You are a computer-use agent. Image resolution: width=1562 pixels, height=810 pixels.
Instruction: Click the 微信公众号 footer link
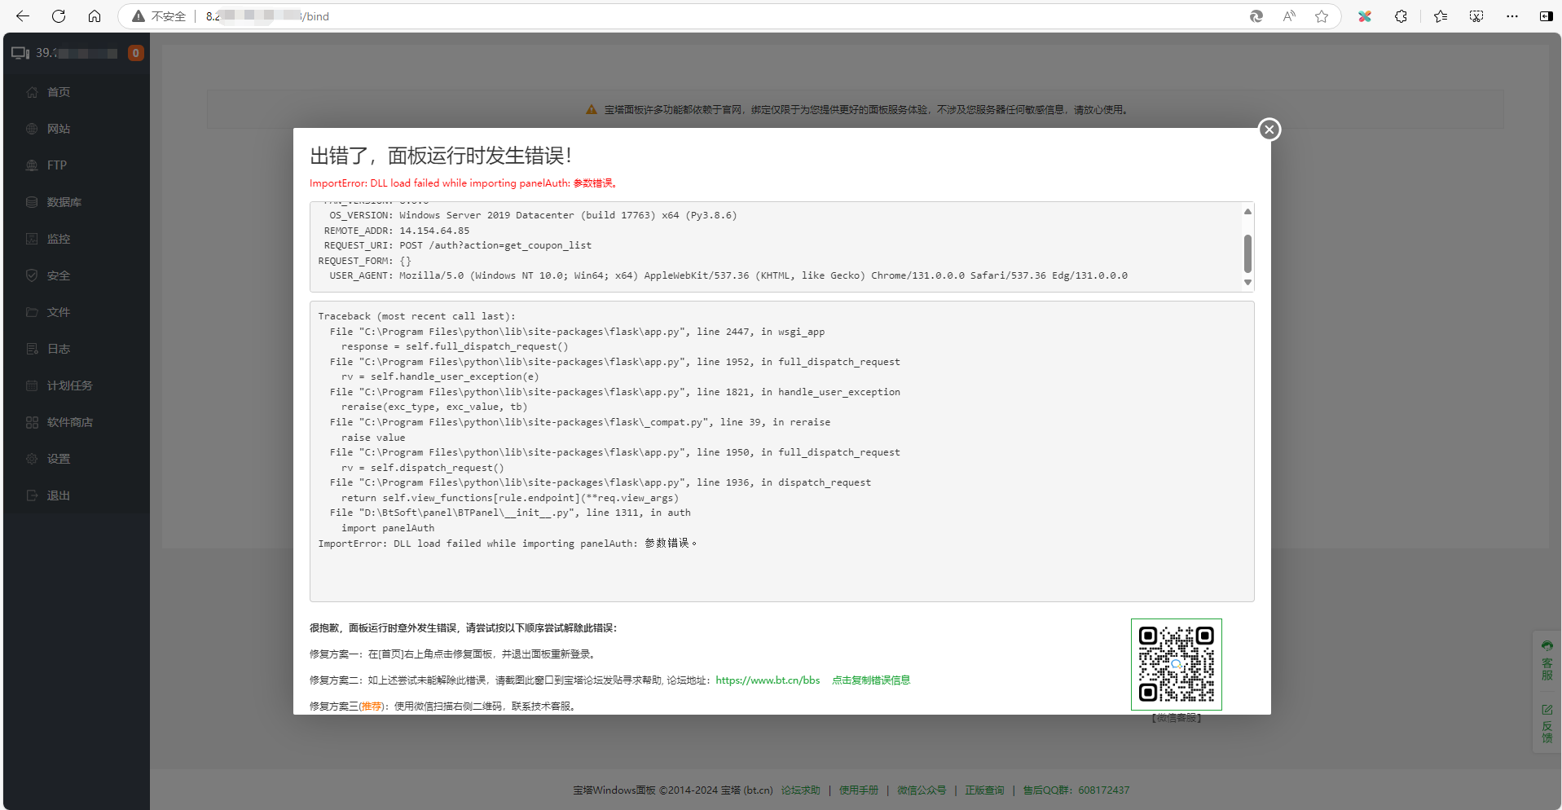click(922, 790)
